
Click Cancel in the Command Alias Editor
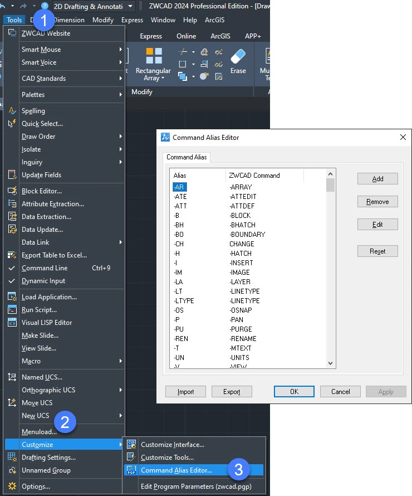tap(340, 392)
